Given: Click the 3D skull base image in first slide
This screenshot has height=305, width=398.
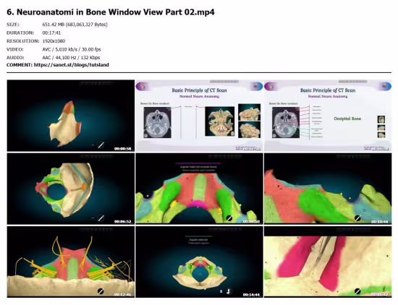Looking at the screenshot, I should pyautogui.click(x=220, y=121).
